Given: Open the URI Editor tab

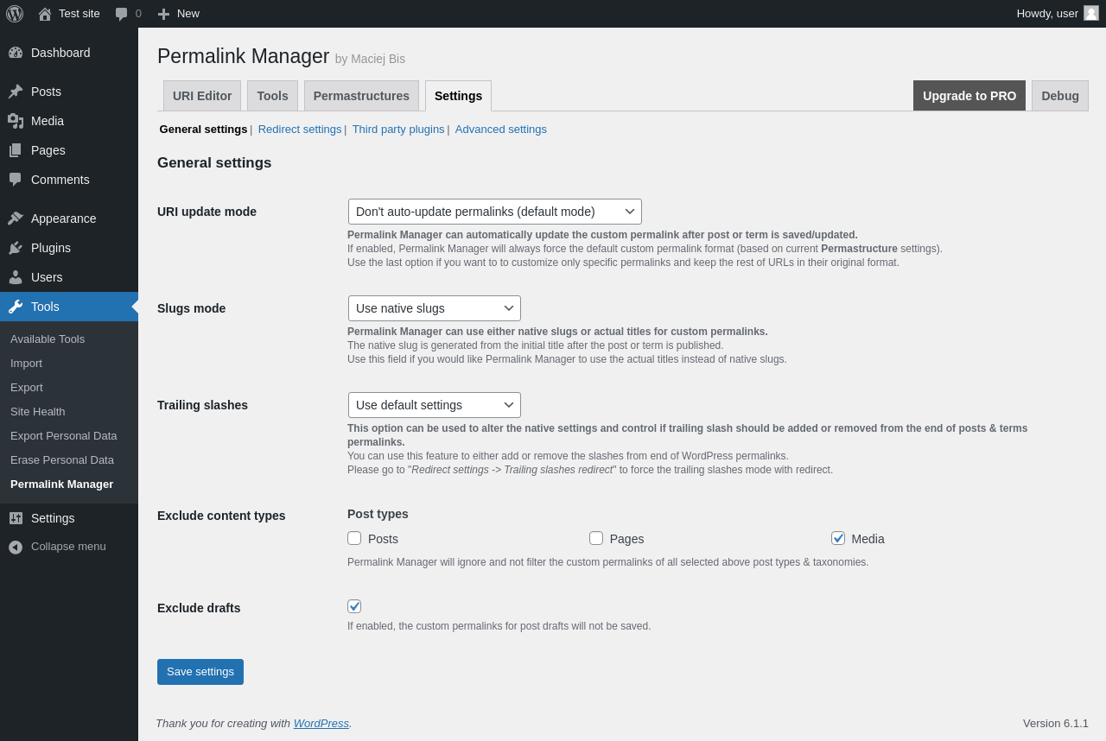Looking at the screenshot, I should coord(202,96).
